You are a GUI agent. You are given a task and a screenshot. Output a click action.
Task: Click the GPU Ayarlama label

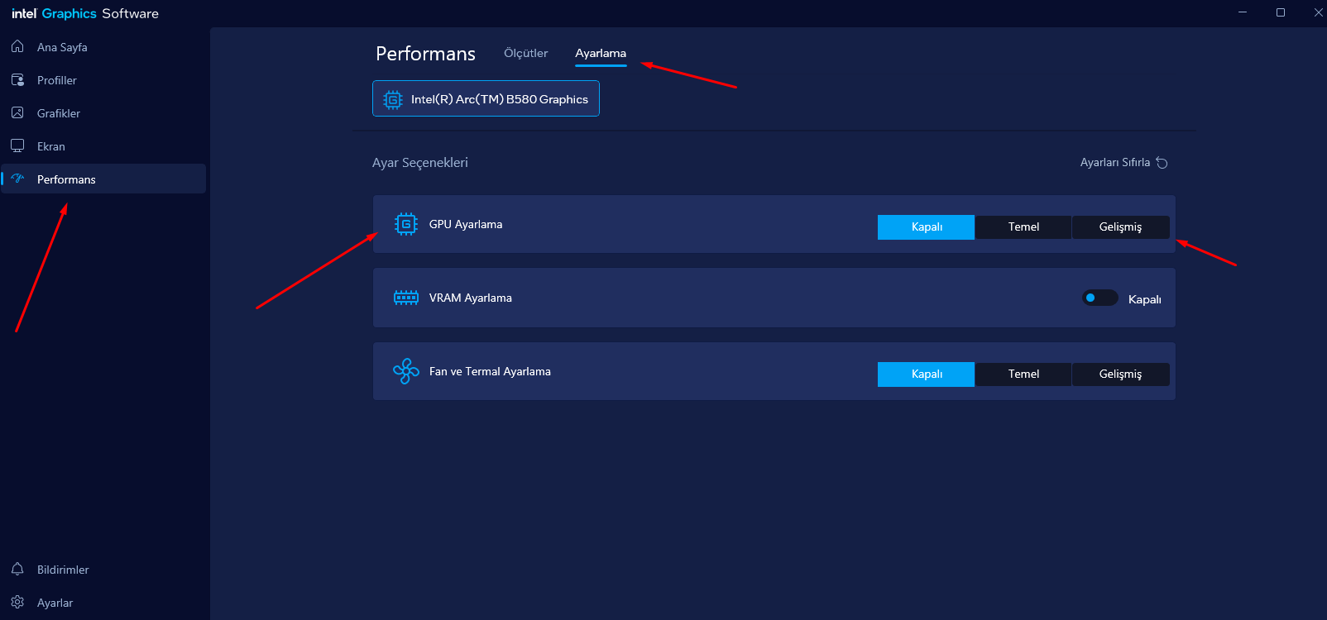466,224
